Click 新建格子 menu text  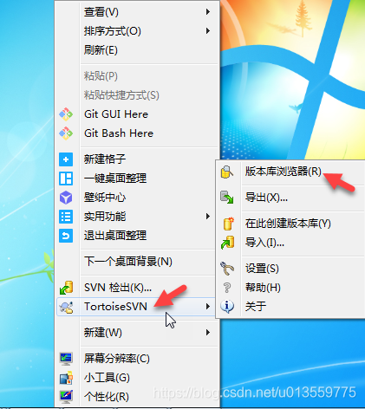[105, 159]
